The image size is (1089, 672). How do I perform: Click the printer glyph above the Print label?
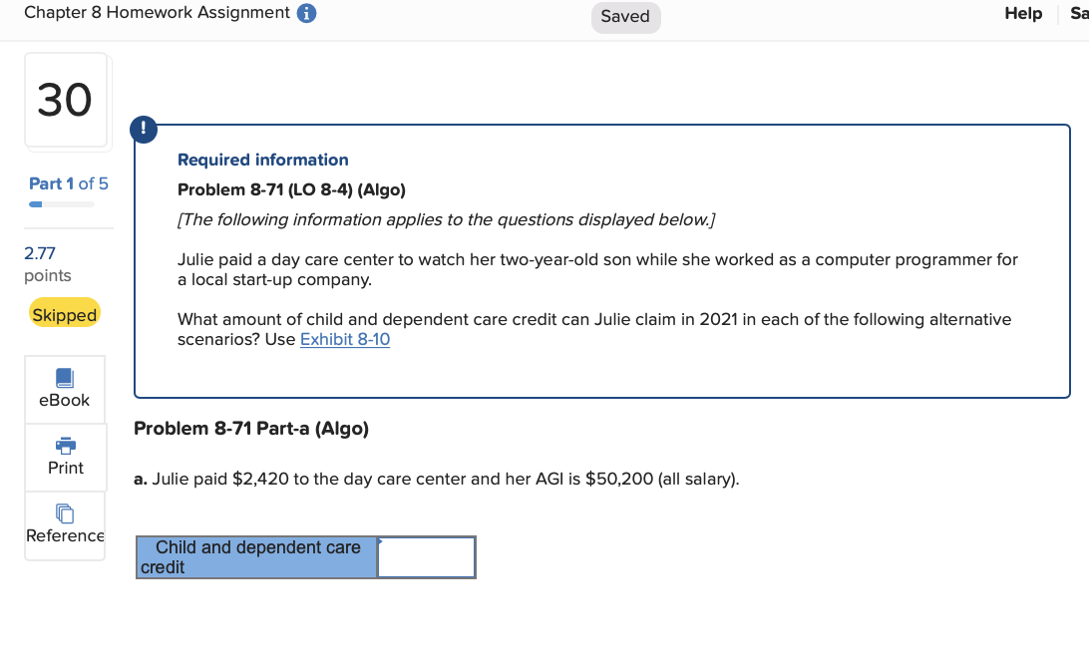click(x=64, y=446)
